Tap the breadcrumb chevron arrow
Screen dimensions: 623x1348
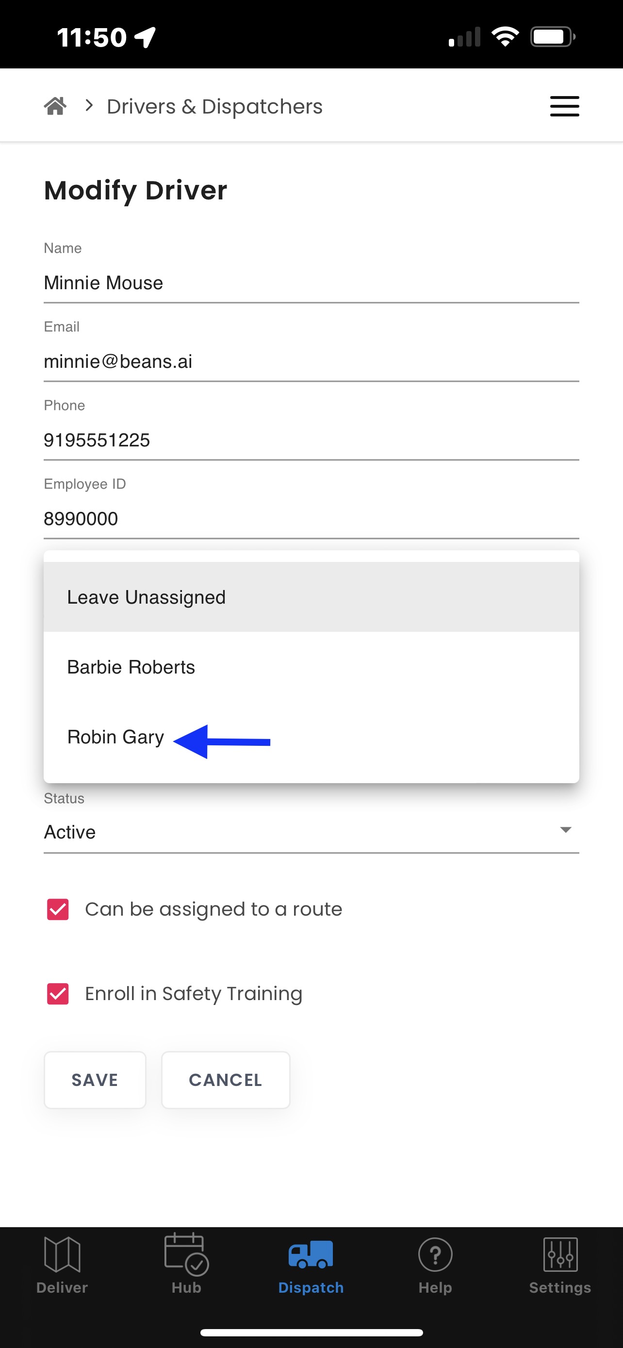[x=89, y=106]
